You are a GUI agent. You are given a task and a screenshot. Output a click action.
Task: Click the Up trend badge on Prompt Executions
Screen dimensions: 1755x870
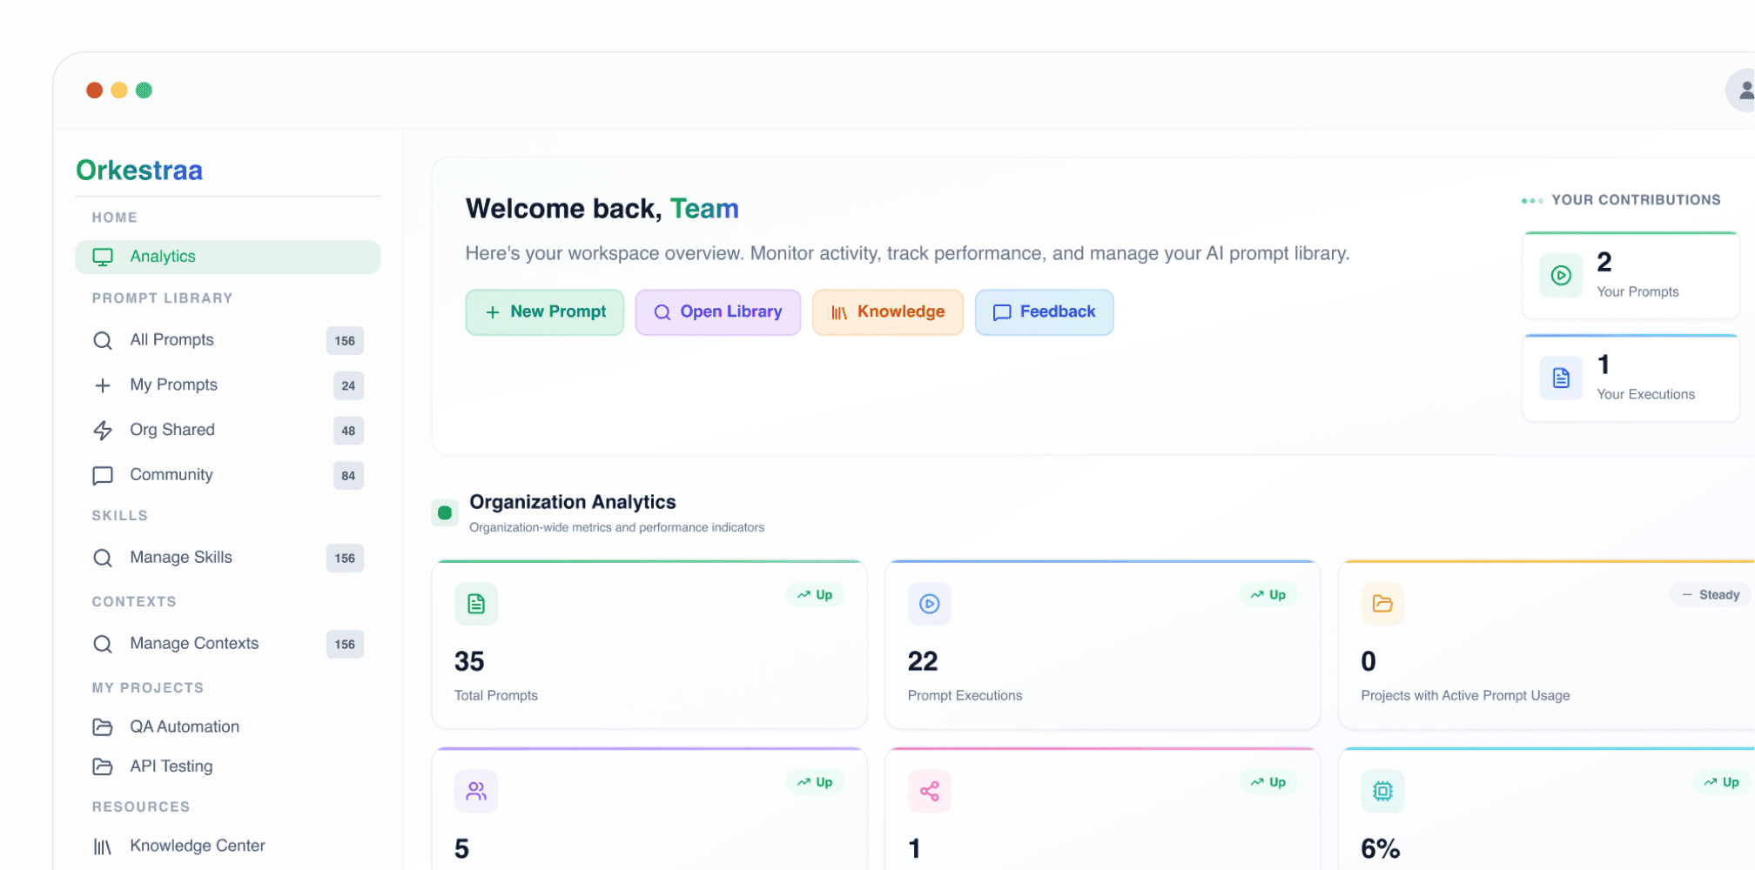coord(1268,595)
